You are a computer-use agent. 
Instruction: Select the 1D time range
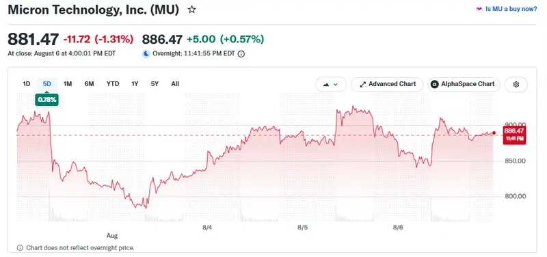pos(27,84)
